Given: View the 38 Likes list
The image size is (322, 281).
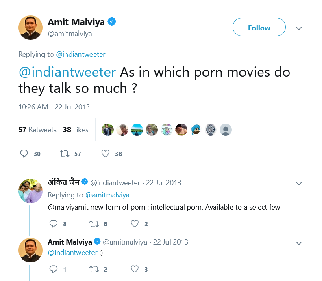Looking at the screenshot, I should coord(76,130).
